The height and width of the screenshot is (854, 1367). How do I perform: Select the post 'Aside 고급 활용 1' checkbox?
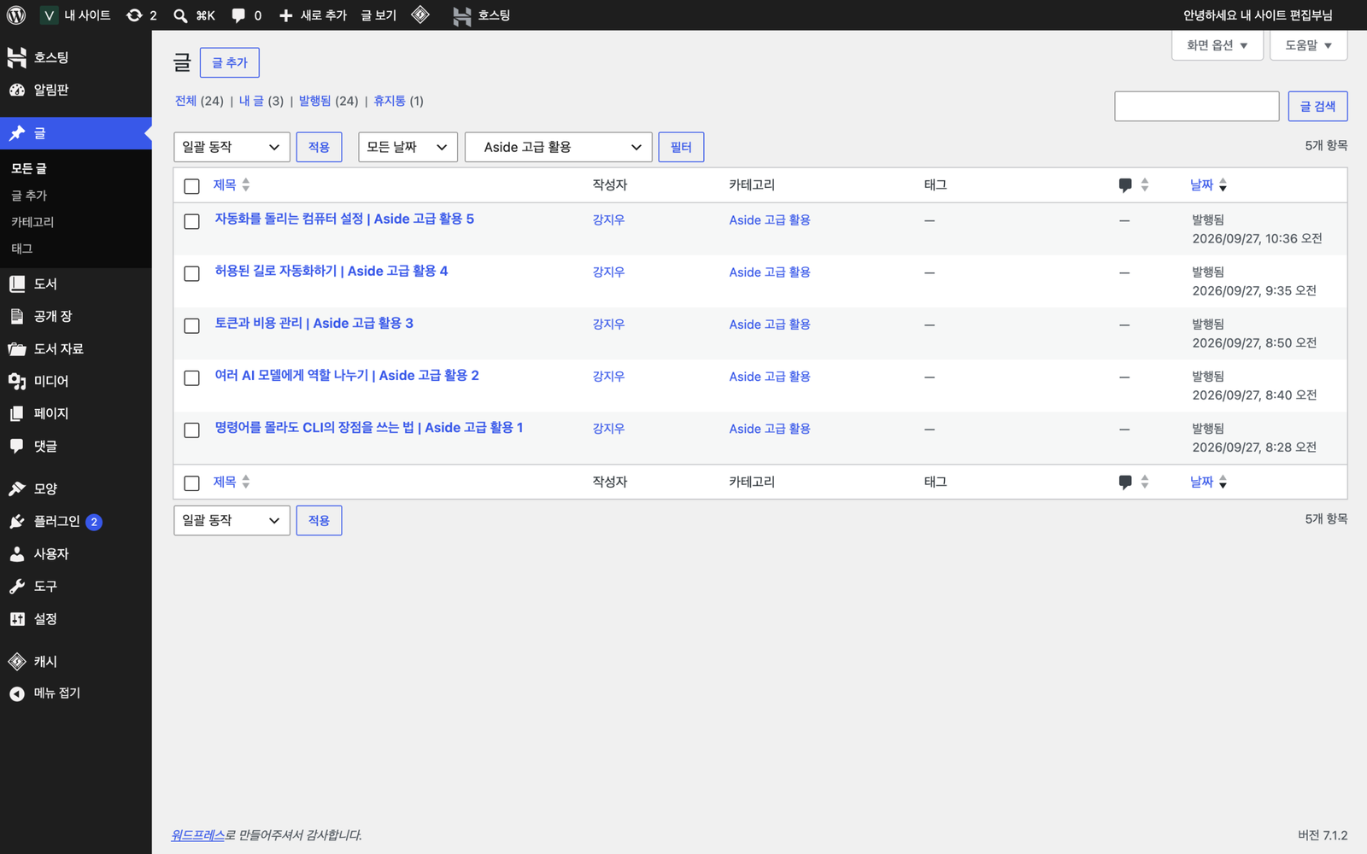click(x=191, y=430)
